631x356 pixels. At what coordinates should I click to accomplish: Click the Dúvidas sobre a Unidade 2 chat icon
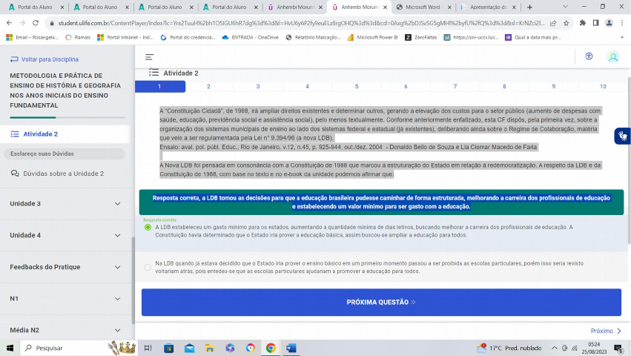point(15,174)
